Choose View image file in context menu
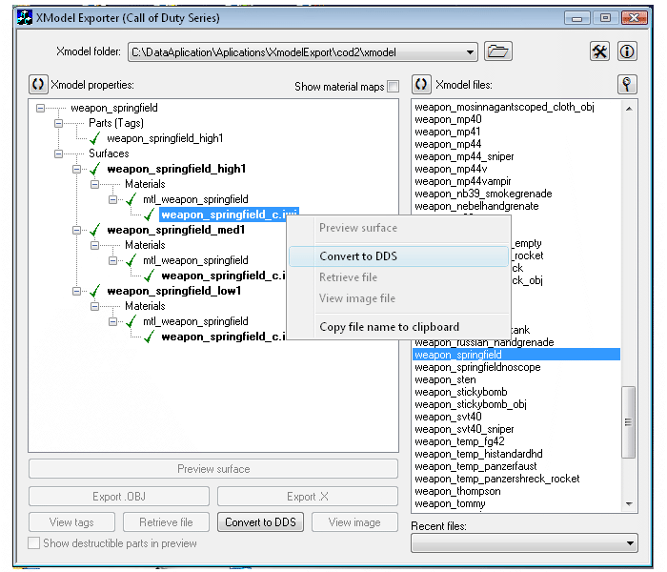The height and width of the screenshot is (572, 667). 399,298
